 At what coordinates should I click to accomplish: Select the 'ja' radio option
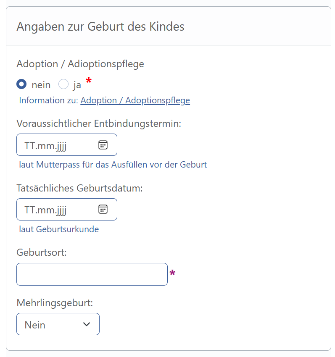tap(63, 84)
